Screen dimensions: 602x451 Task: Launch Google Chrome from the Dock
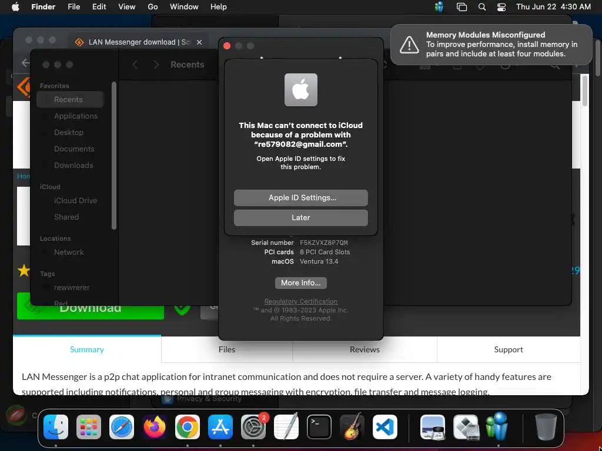[x=188, y=427]
